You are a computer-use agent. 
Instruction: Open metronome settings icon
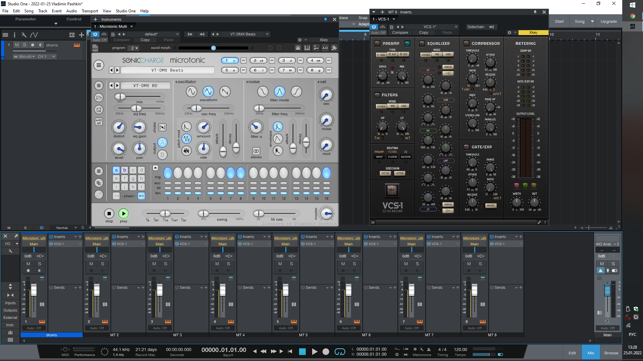[422, 349]
